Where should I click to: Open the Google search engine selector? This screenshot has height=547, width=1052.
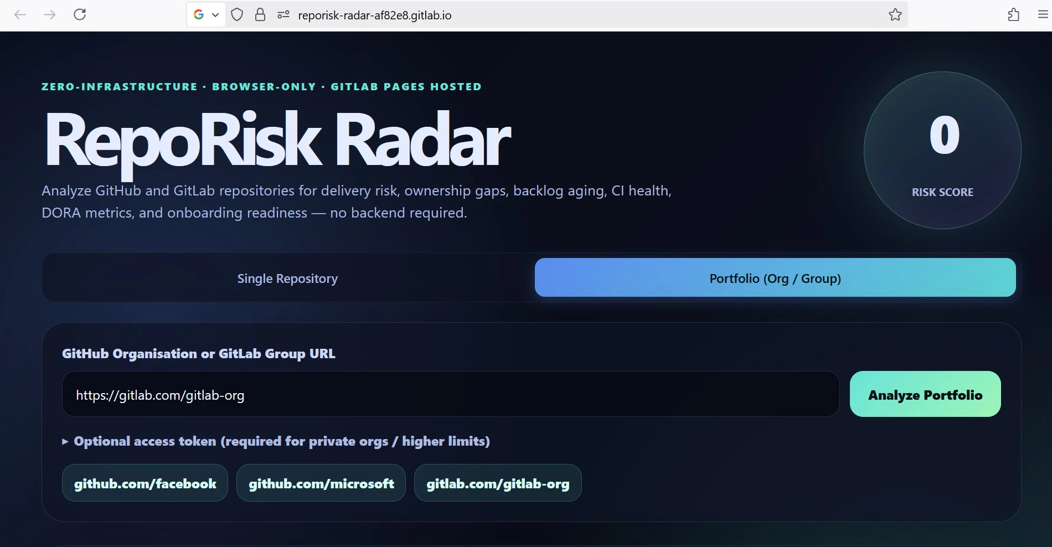tap(206, 15)
